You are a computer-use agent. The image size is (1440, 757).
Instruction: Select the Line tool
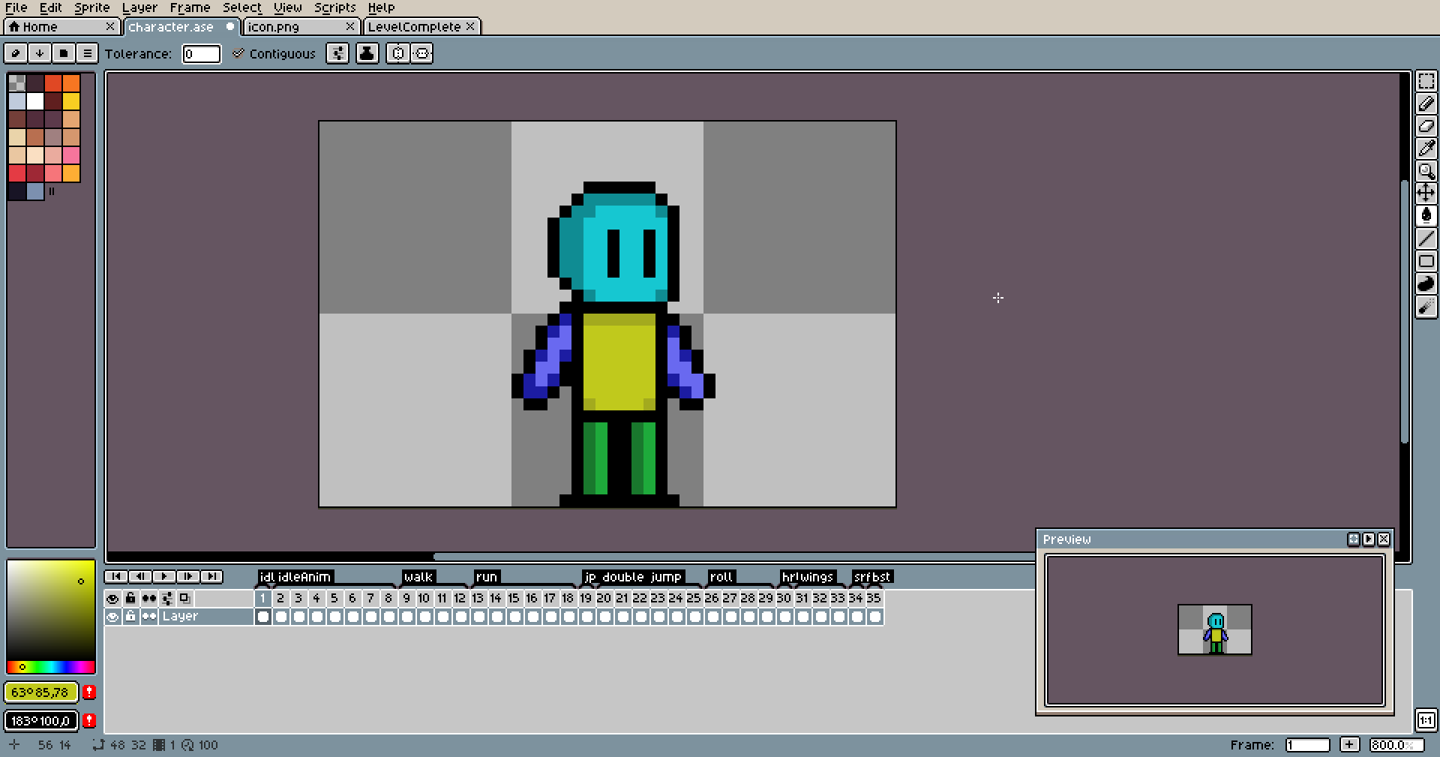(x=1426, y=239)
